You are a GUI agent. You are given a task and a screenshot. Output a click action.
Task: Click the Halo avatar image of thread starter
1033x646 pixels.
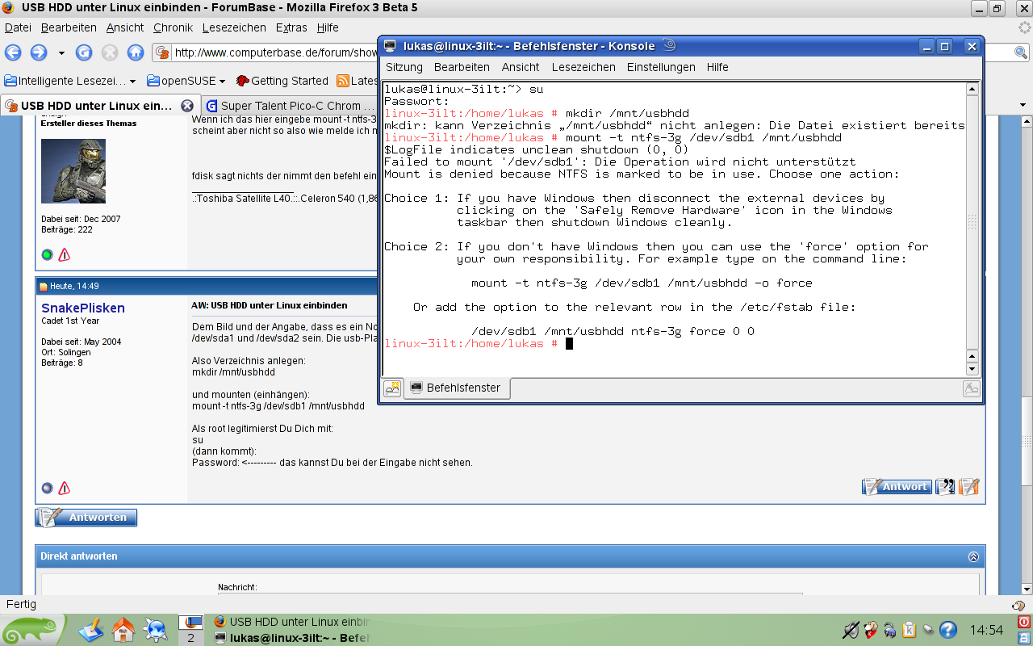click(73, 171)
